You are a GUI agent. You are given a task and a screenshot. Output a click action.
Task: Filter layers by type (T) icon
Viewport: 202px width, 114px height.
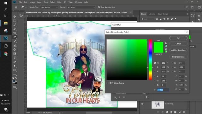164,19
